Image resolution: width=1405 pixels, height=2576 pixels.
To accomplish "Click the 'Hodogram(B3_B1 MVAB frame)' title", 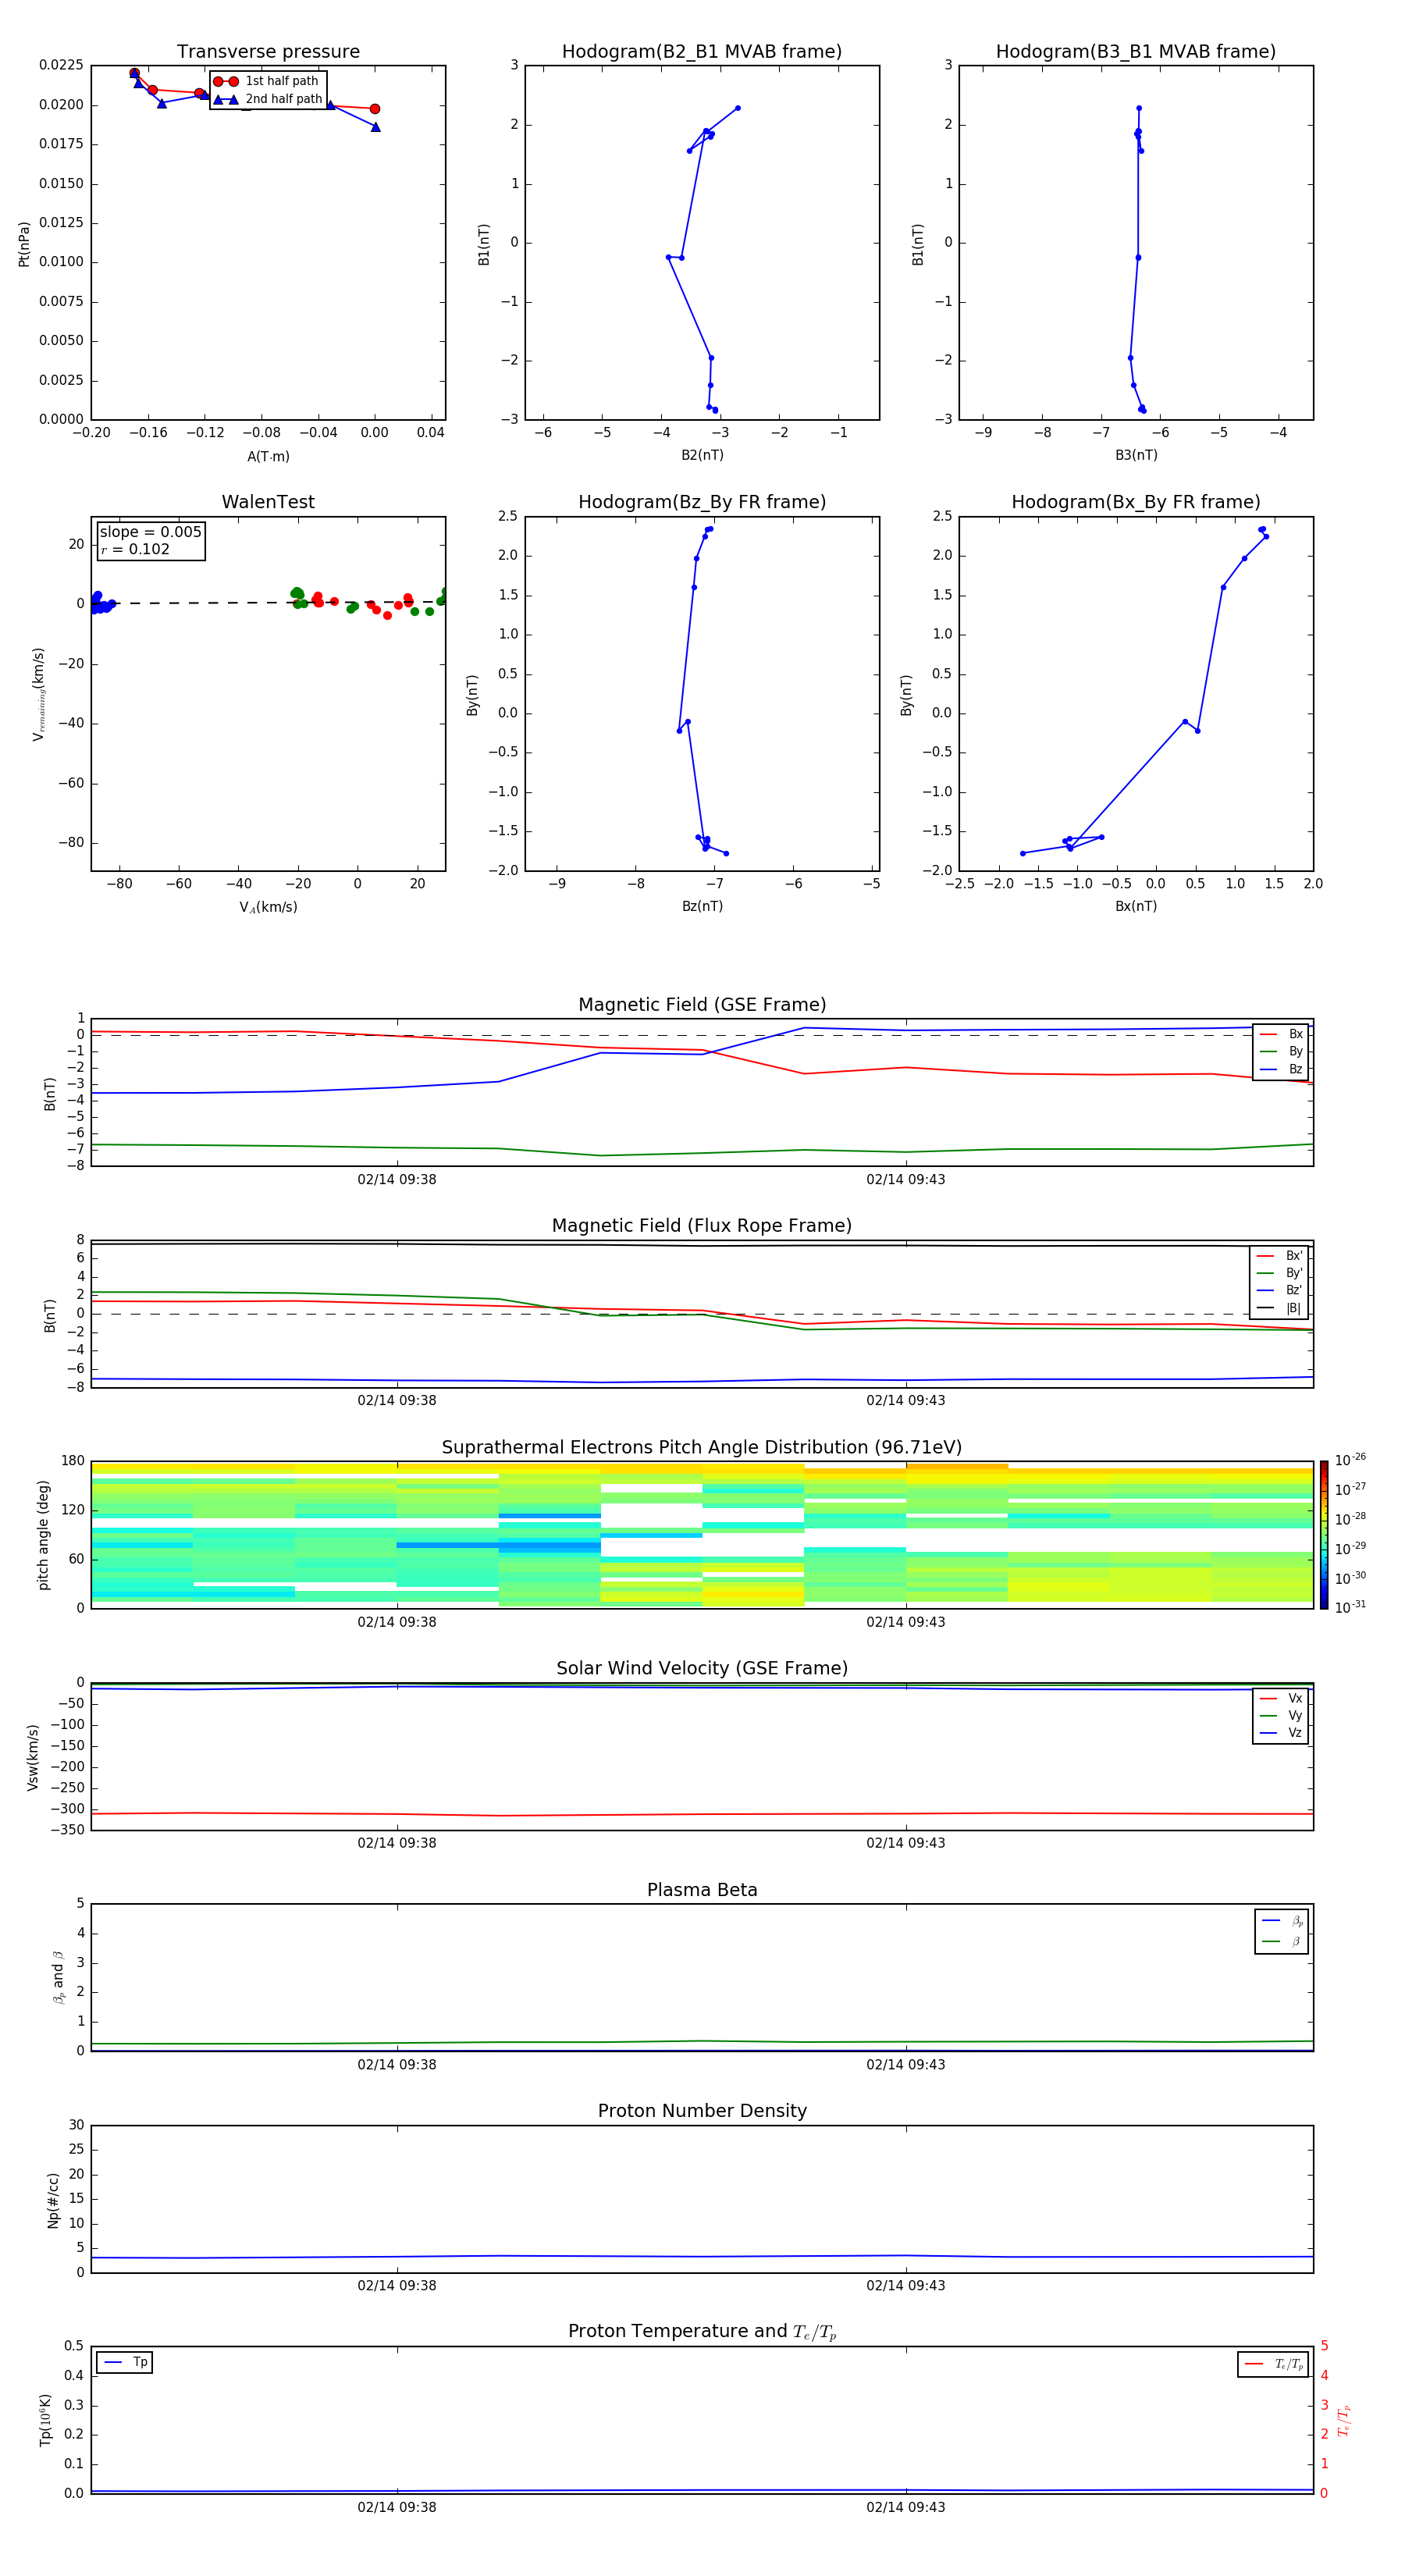I will pos(1136,52).
